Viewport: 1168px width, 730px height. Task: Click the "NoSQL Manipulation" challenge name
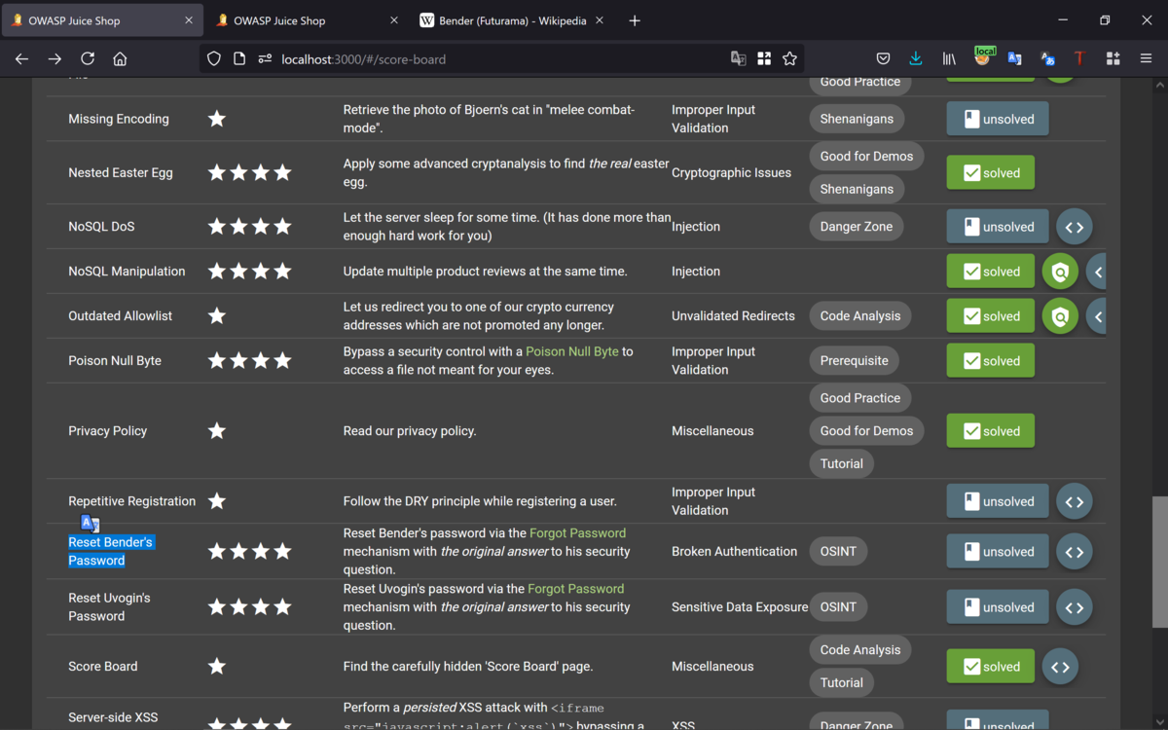click(127, 272)
